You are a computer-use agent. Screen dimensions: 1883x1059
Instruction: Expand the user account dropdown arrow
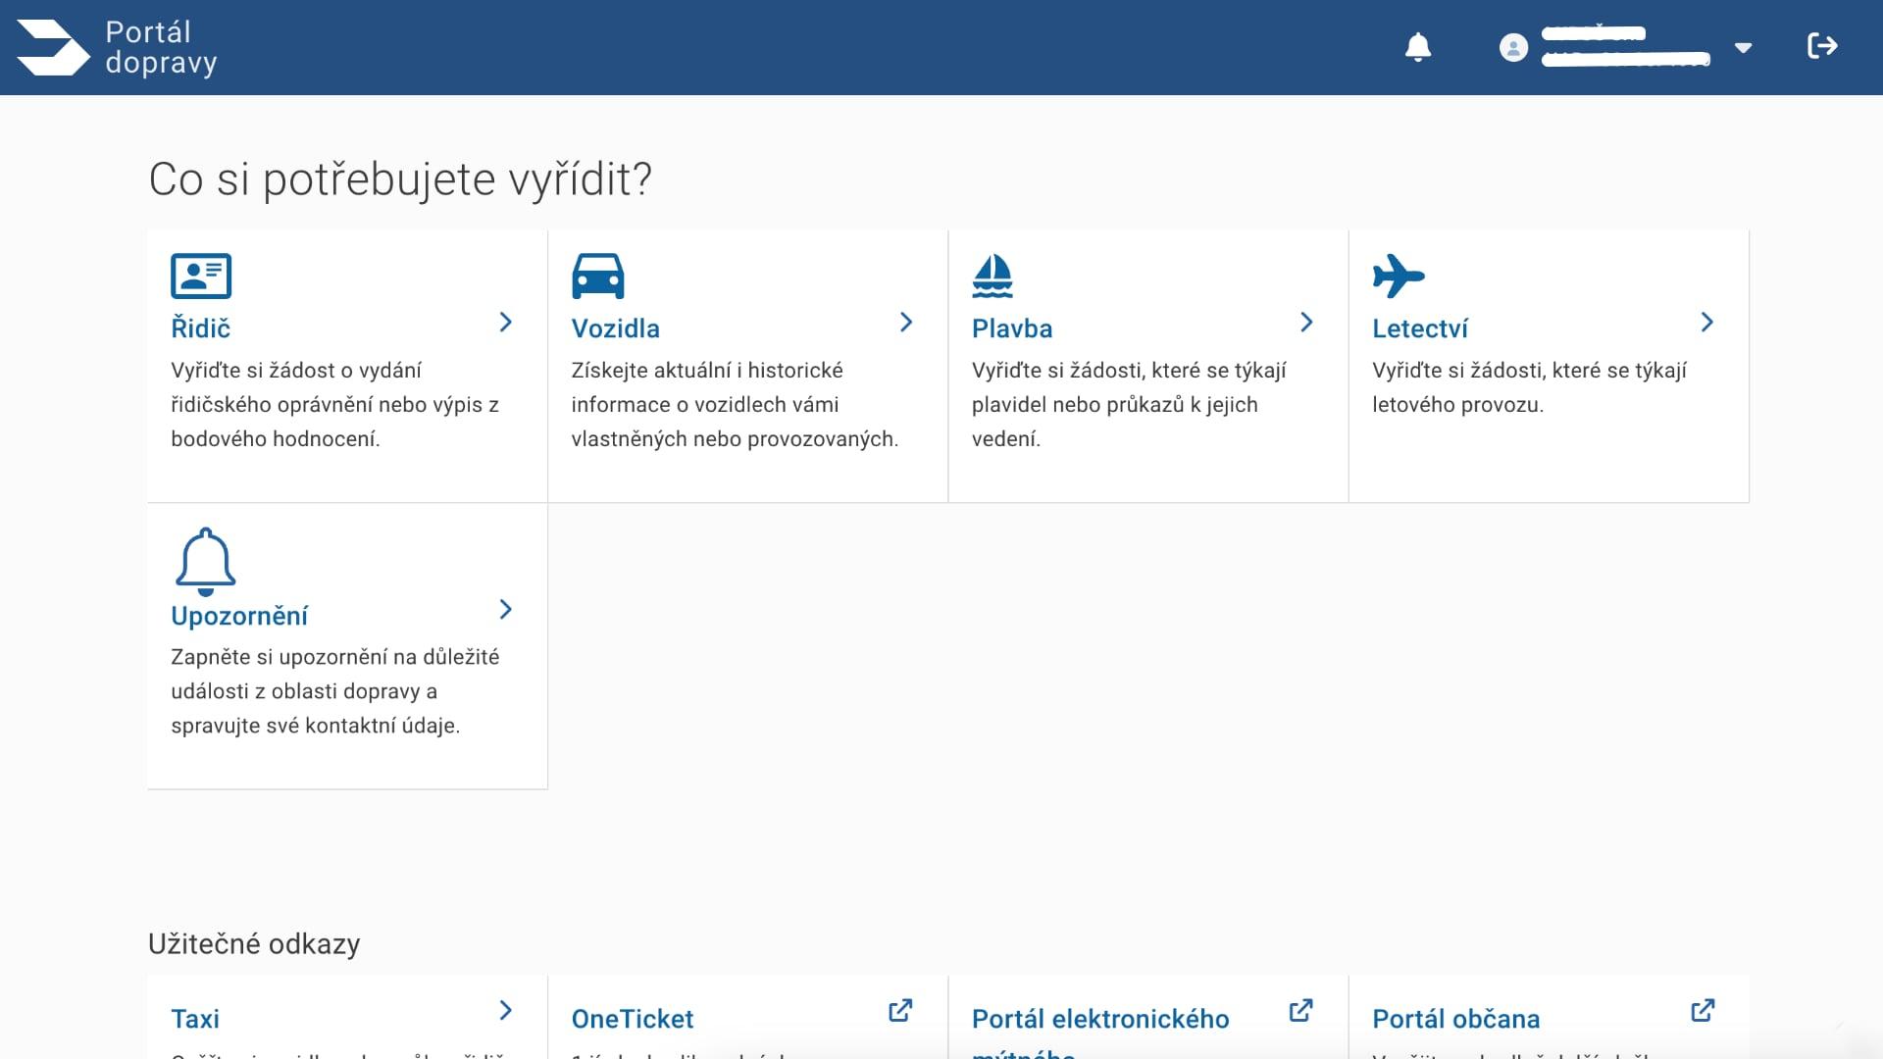coord(1743,47)
